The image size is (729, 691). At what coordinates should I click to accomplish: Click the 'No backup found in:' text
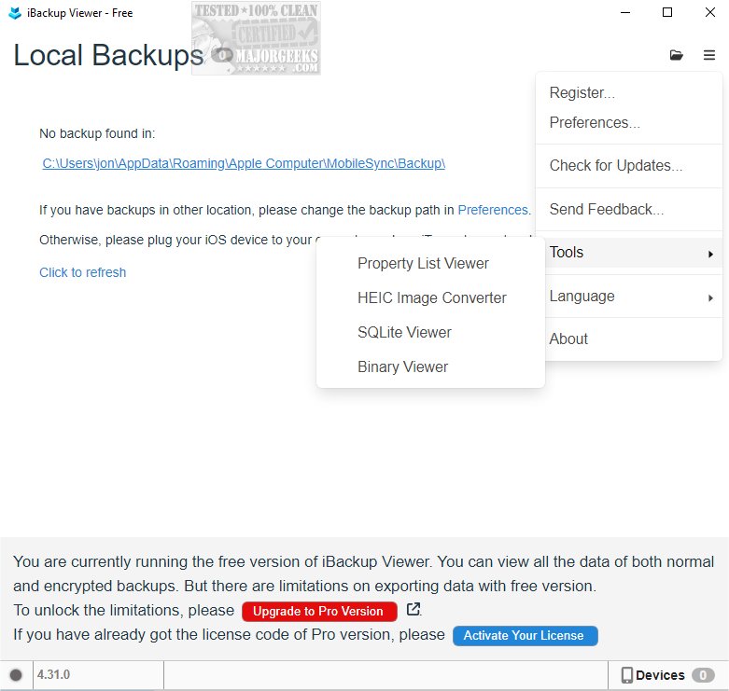coord(97,133)
